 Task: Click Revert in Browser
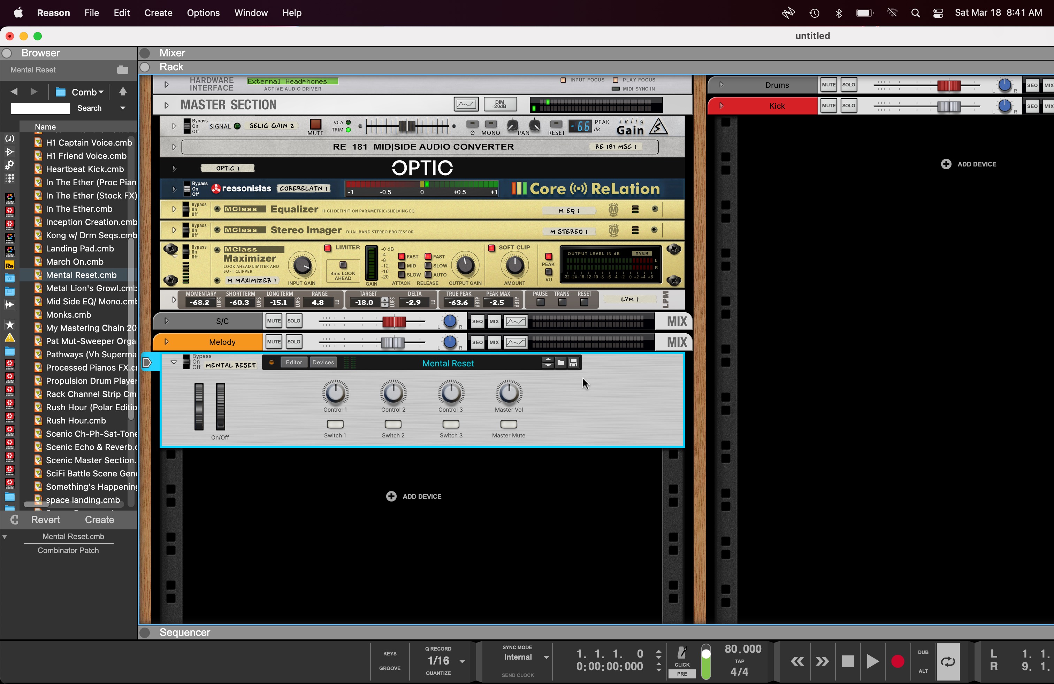click(45, 520)
